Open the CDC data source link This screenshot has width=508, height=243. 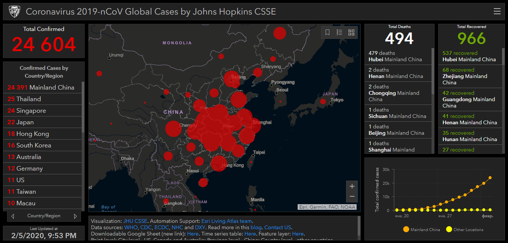coord(146,227)
